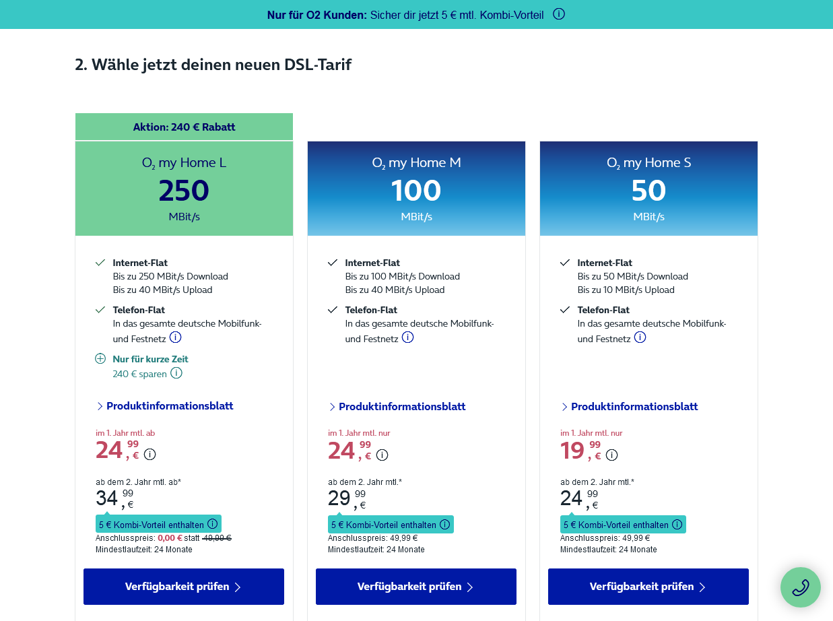Open info icon in top Kombi-Vorteil banner

tap(559, 14)
